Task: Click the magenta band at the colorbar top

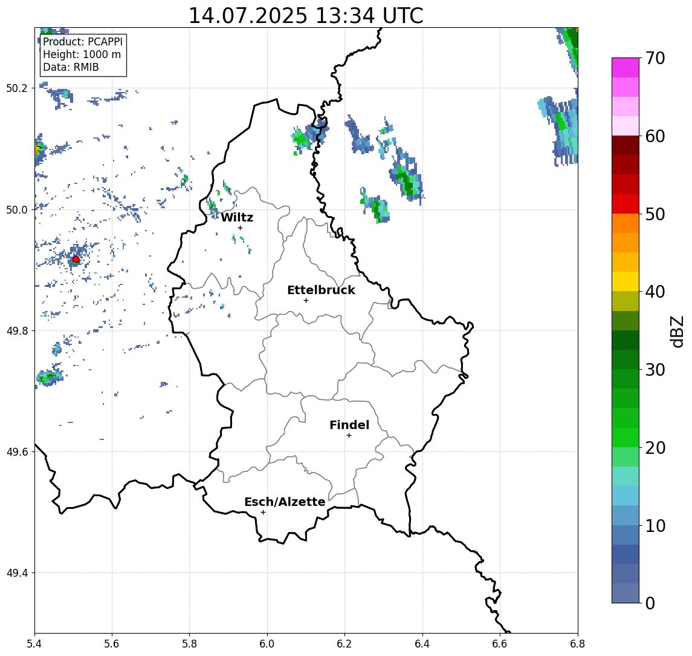Action: [x=626, y=68]
